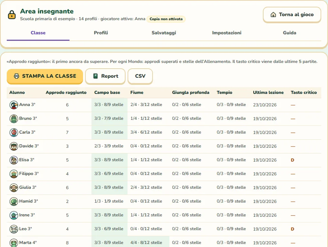Return to the game with Torna al gioco

click(292, 14)
